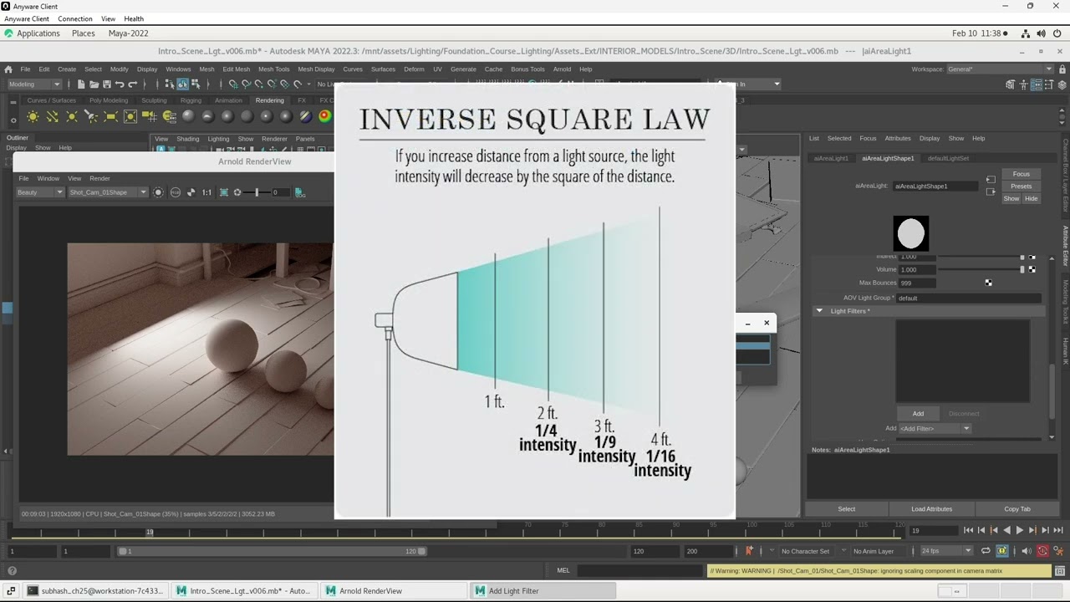The image size is (1070, 602).
Task: Click the Add button under Light Filters
Action: tap(918, 413)
